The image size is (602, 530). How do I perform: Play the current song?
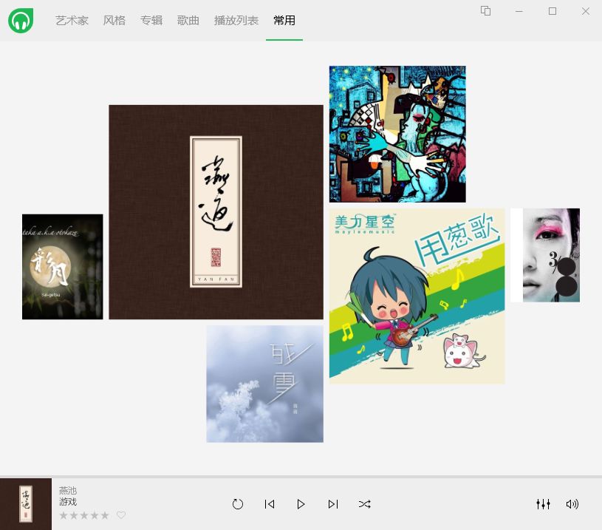click(x=301, y=504)
